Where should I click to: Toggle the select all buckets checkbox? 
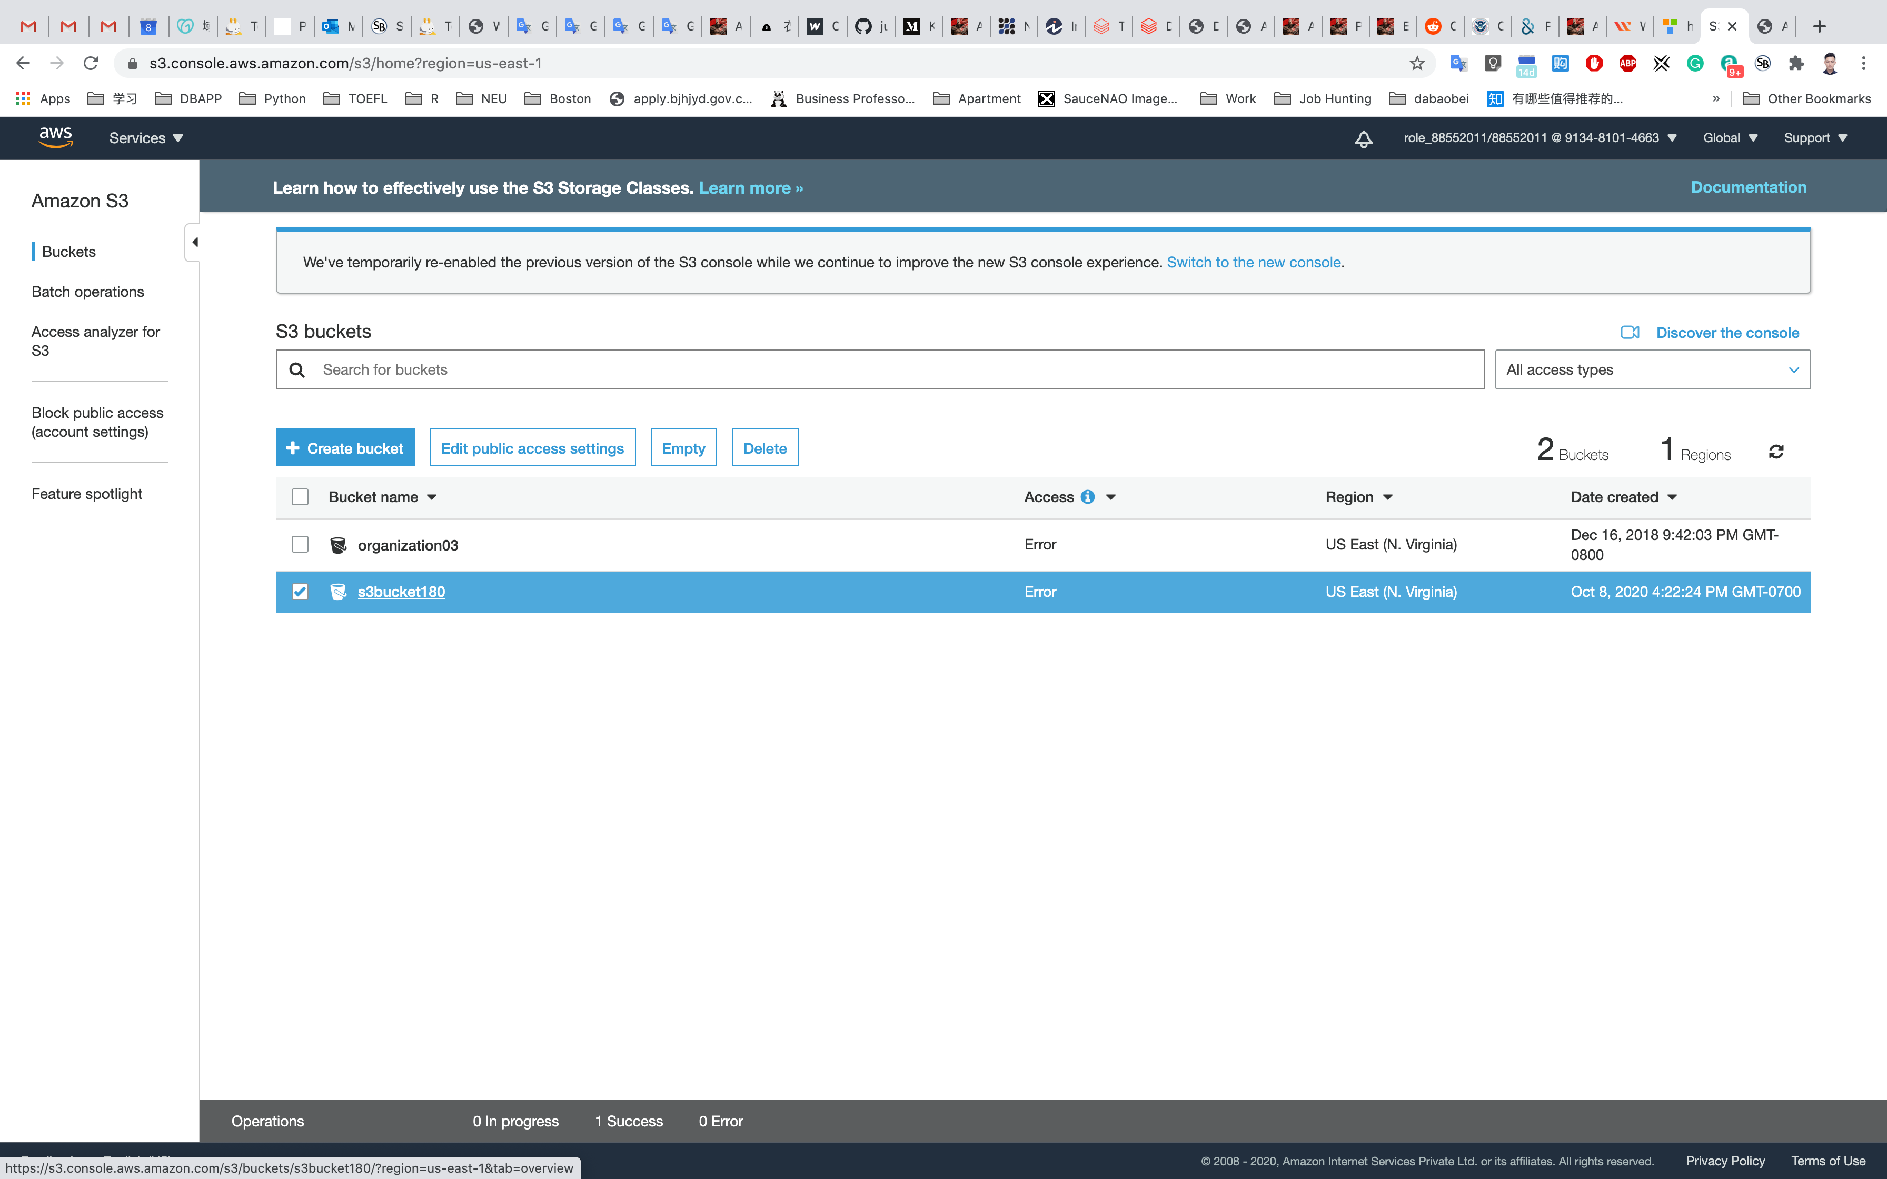300,497
